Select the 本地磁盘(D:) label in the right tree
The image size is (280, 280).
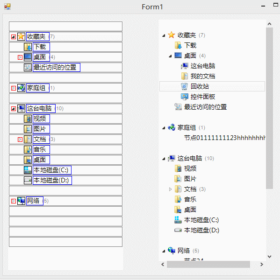tap(201, 230)
